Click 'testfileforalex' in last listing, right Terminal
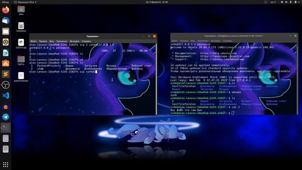 coord(184,104)
